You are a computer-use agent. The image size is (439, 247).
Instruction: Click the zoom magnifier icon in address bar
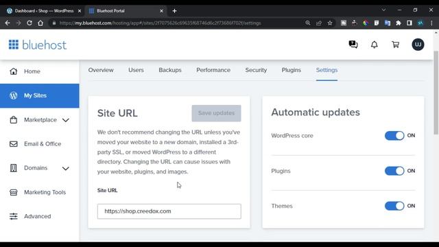[308, 23]
